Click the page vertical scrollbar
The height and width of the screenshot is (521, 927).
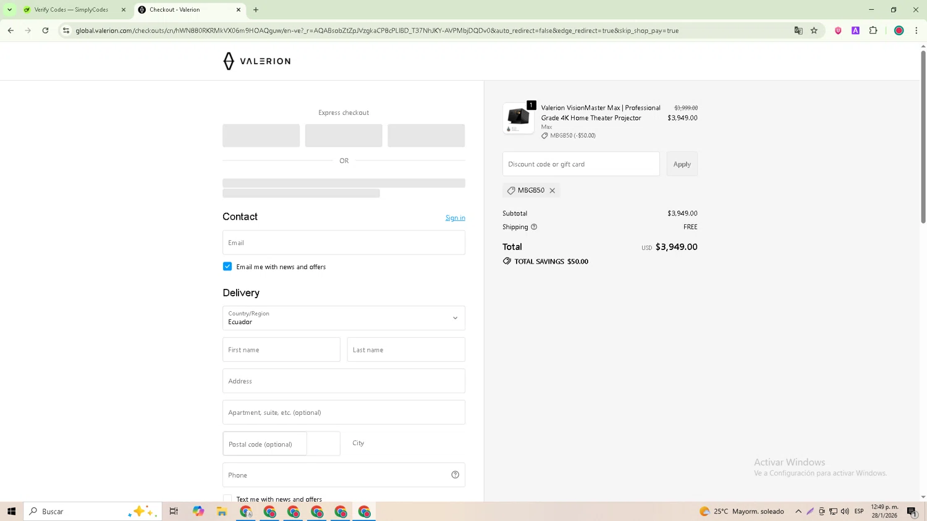point(923,136)
